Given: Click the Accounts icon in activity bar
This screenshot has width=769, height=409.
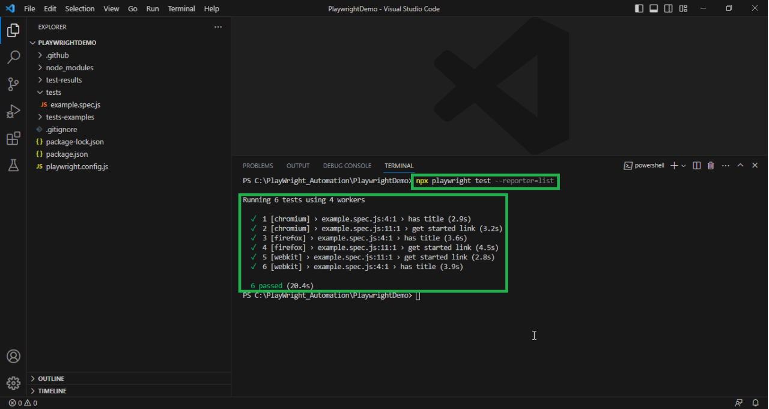Looking at the screenshot, I should [x=13, y=356].
